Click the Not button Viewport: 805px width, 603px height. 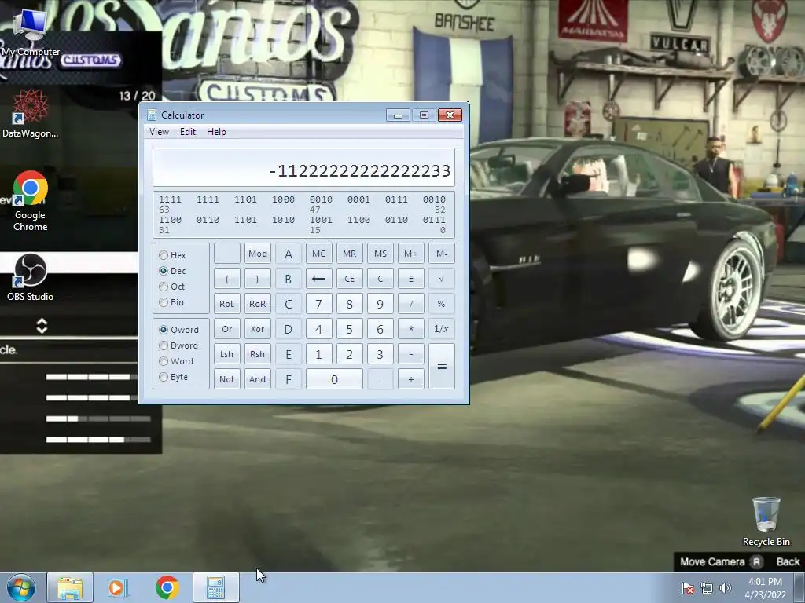click(x=227, y=379)
